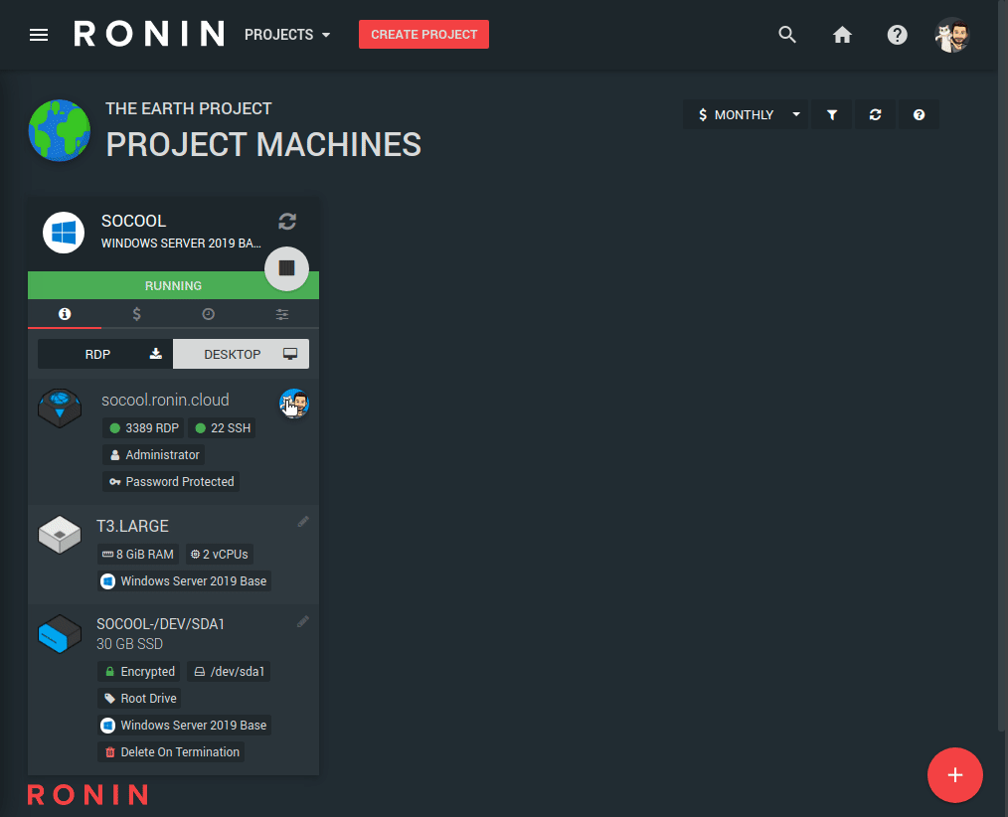The height and width of the screenshot is (817, 1008).
Task: Click the Encrypted badge
Action: coord(139,672)
